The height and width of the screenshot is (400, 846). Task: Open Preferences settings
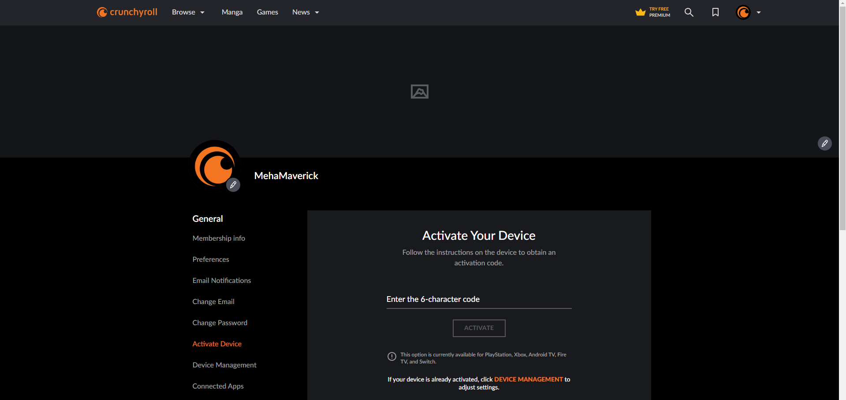pos(211,259)
